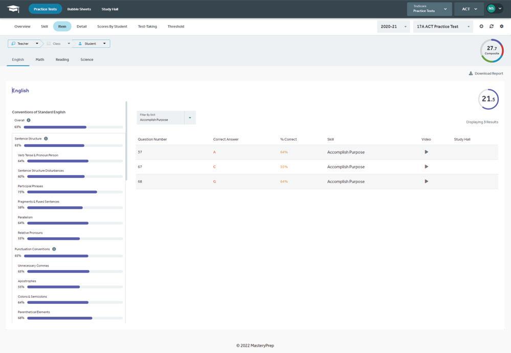This screenshot has width=511, height=353.
Task: Open the Practice Tests section
Action: [x=45, y=9]
